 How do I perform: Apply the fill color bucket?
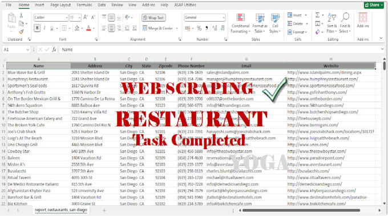click(77, 28)
